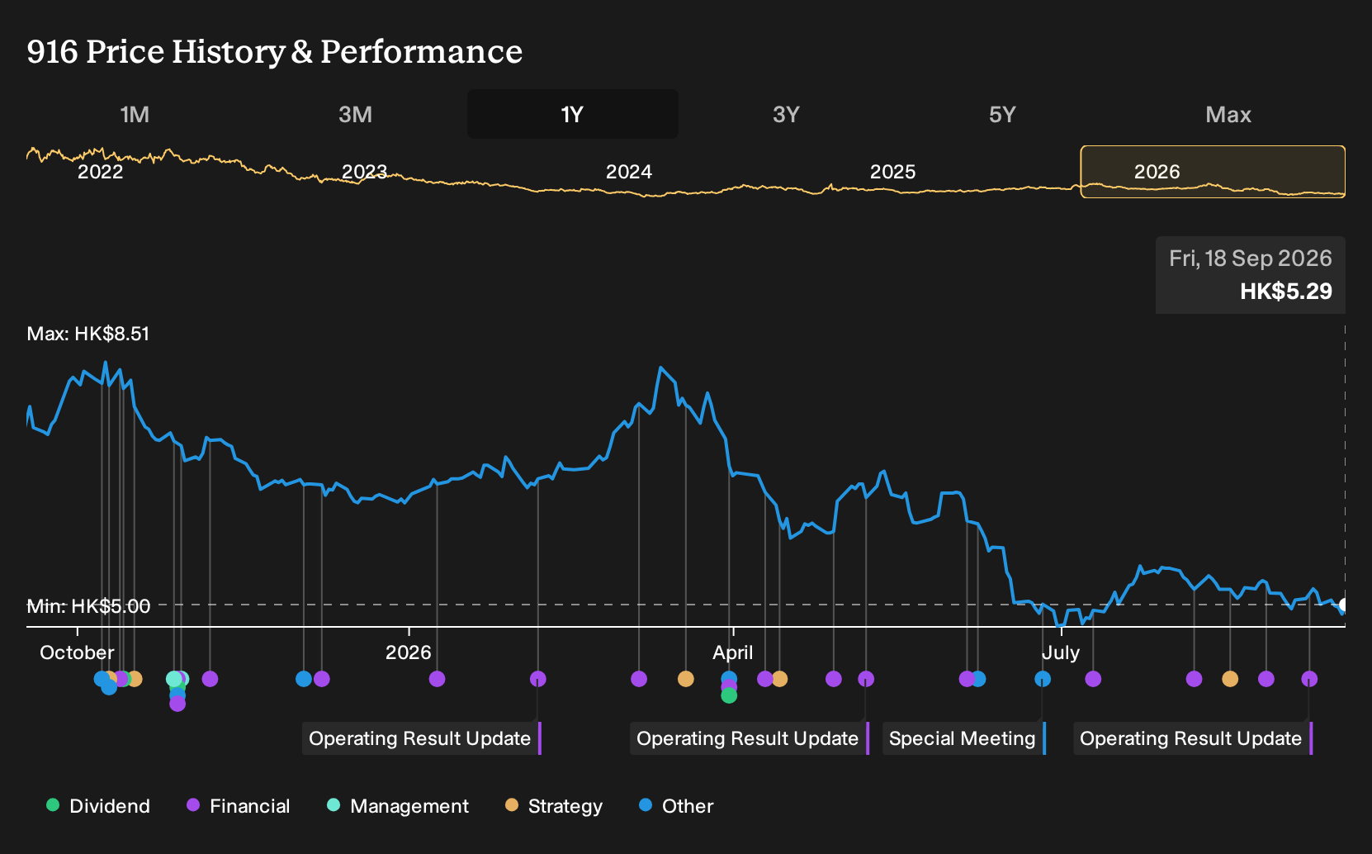Switch to the 3M time range tab
The image size is (1372, 854).
click(355, 114)
